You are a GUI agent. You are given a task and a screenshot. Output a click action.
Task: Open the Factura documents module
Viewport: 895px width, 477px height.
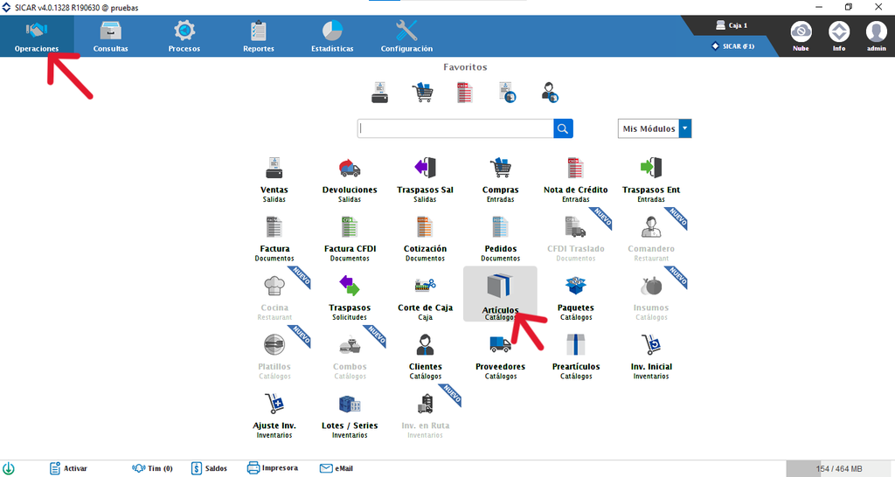(x=274, y=238)
